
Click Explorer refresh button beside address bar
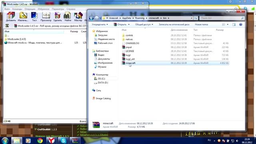click(196, 18)
